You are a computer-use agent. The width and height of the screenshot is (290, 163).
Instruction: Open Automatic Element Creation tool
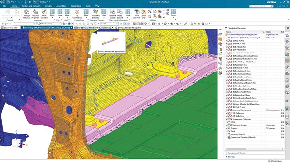(96, 14)
